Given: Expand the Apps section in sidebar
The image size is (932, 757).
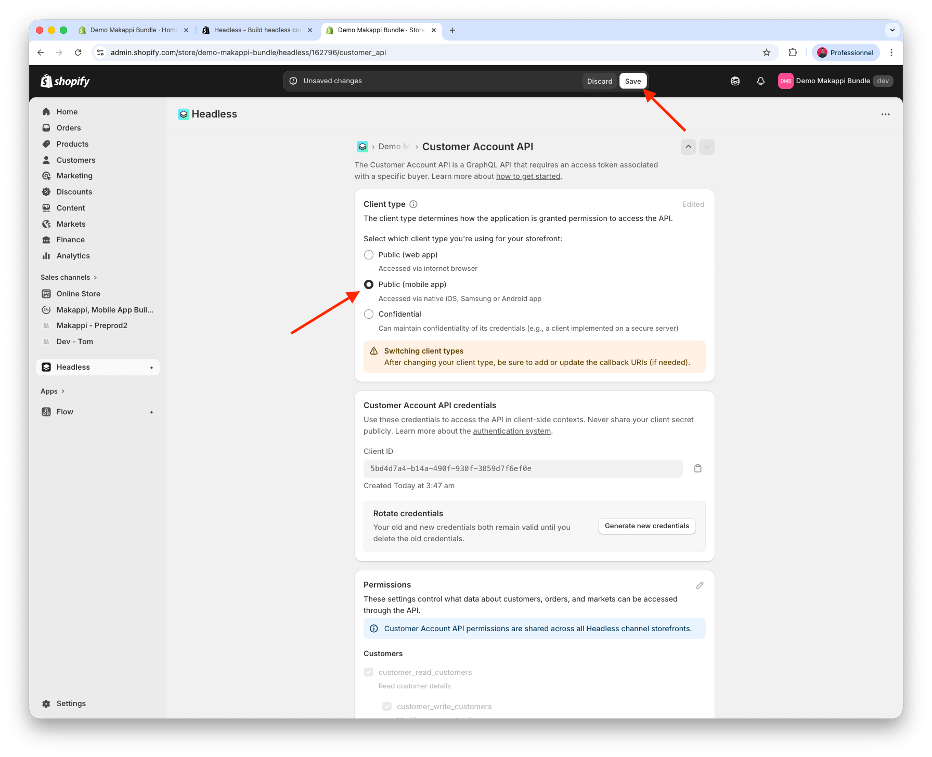Looking at the screenshot, I should coord(53,391).
